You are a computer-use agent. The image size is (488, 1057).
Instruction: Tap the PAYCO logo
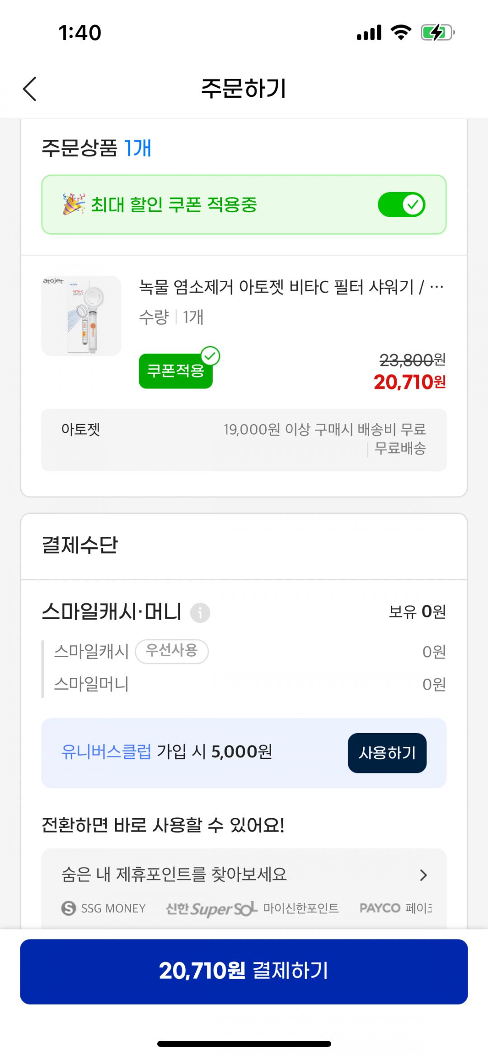click(380, 908)
